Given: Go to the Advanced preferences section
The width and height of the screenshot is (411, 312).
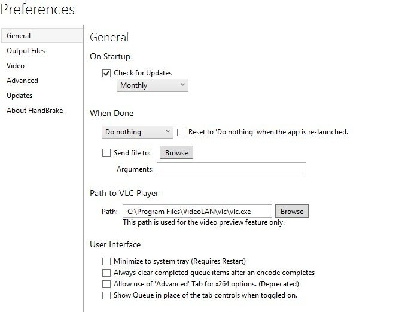Looking at the screenshot, I should (x=22, y=81).
